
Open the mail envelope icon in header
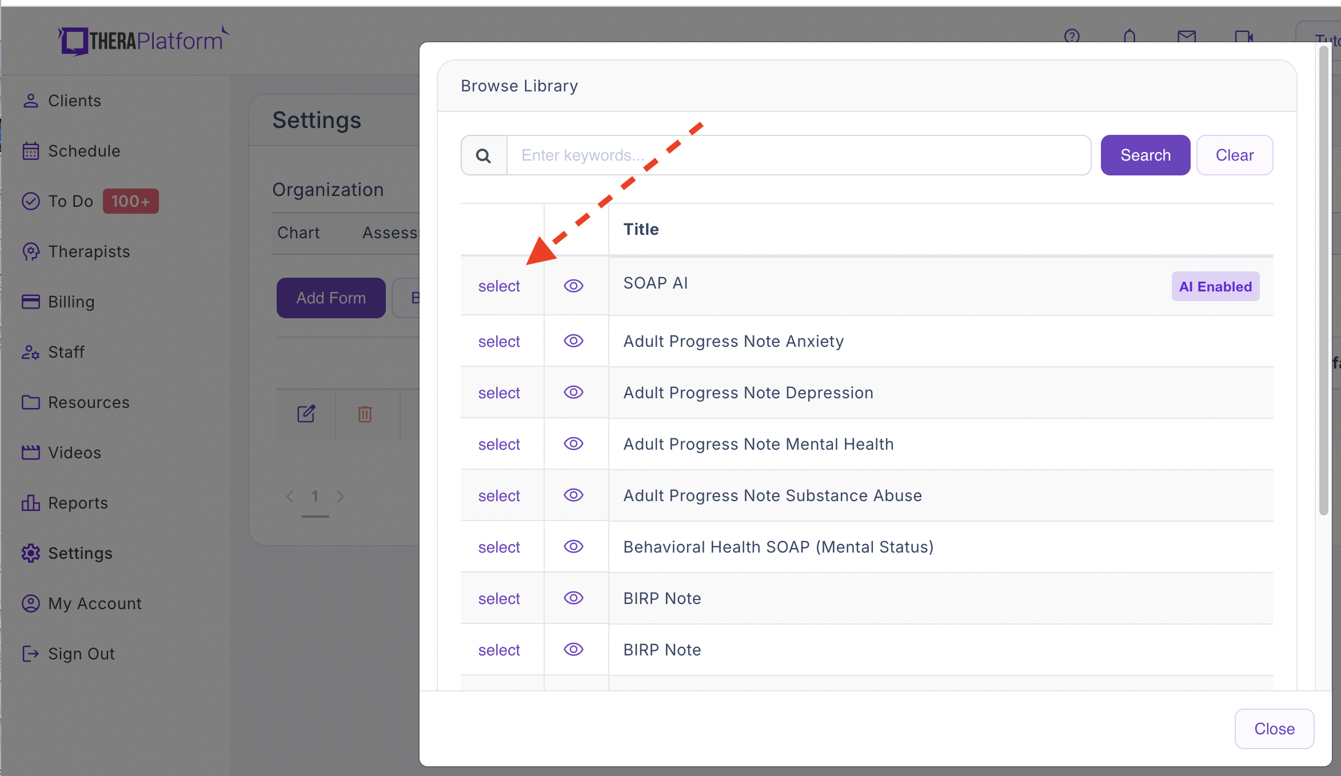click(x=1187, y=37)
